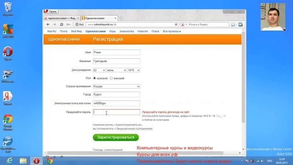Click the key (password manager) icon
The height and width of the screenshot is (165, 293).
[68, 24]
